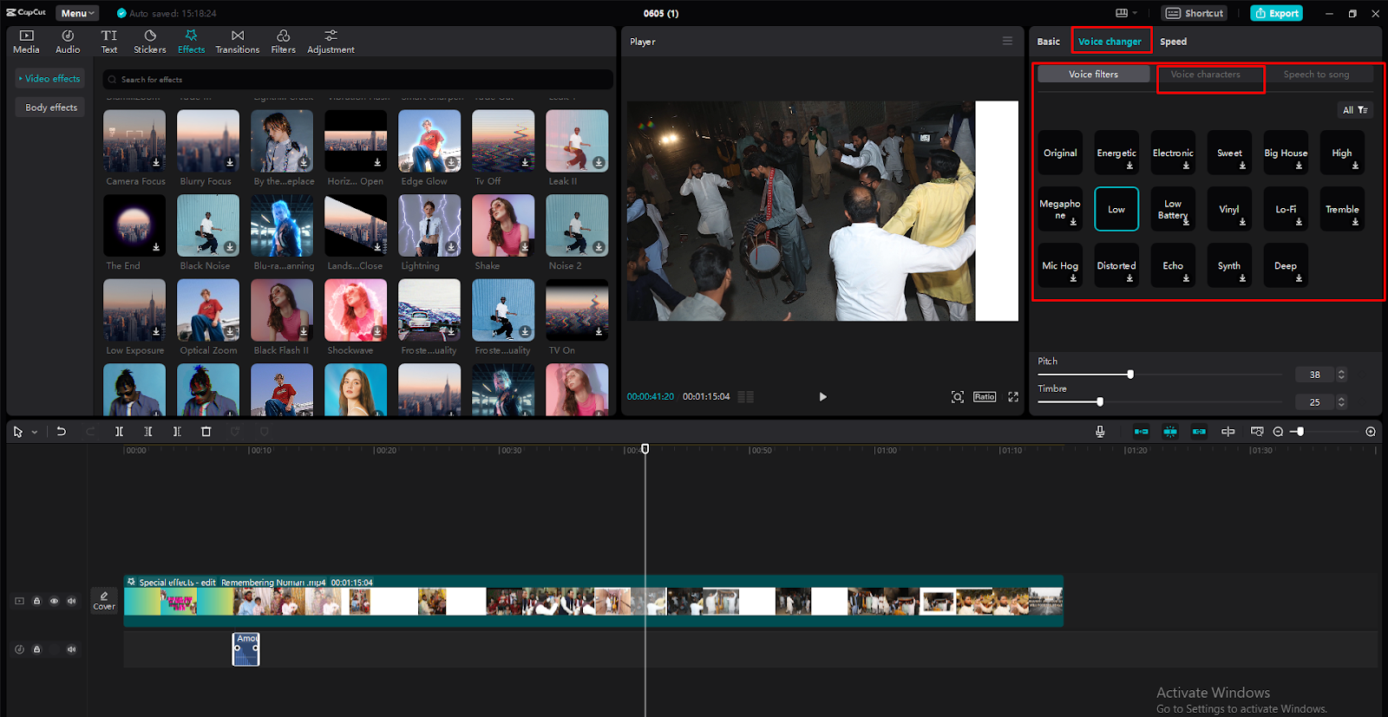The width and height of the screenshot is (1388, 717).
Task: Open the Text tools panel
Action: click(x=109, y=42)
